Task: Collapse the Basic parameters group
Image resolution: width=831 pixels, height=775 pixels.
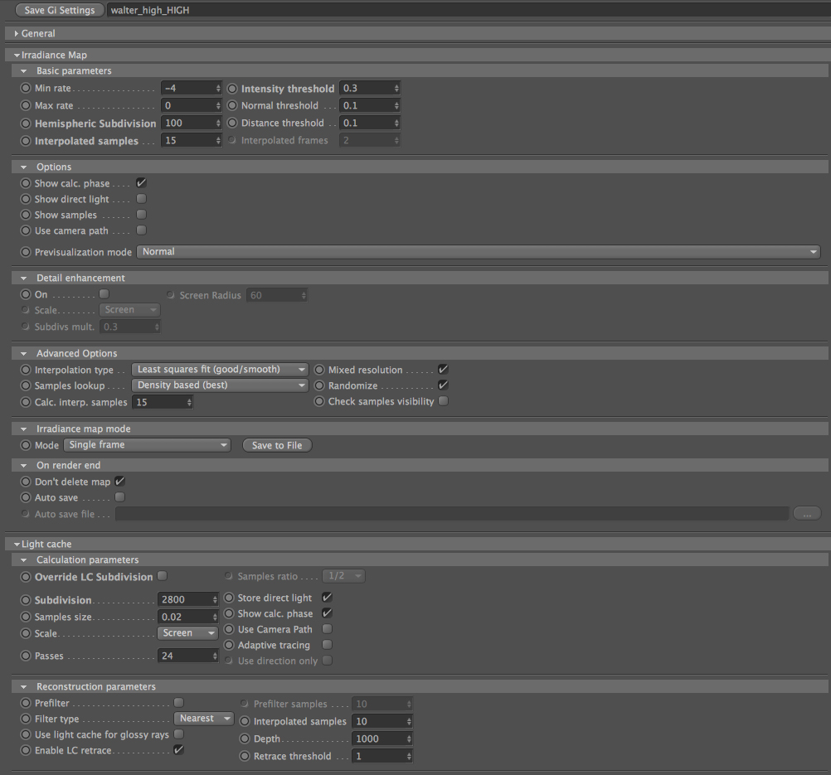Action: (x=23, y=71)
